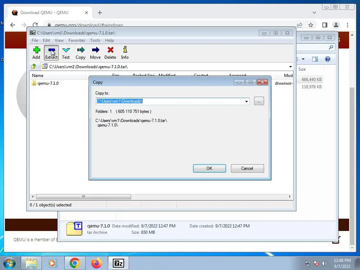Sort by the Name column header

[x=38, y=75]
